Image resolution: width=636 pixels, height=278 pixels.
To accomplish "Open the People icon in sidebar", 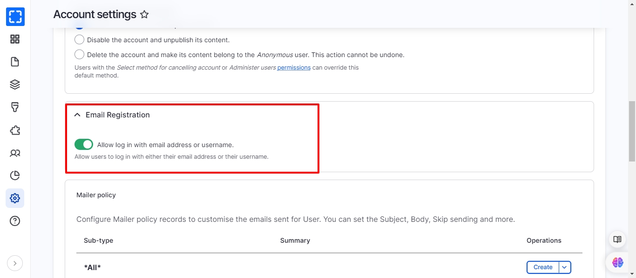I will click(15, 153).
